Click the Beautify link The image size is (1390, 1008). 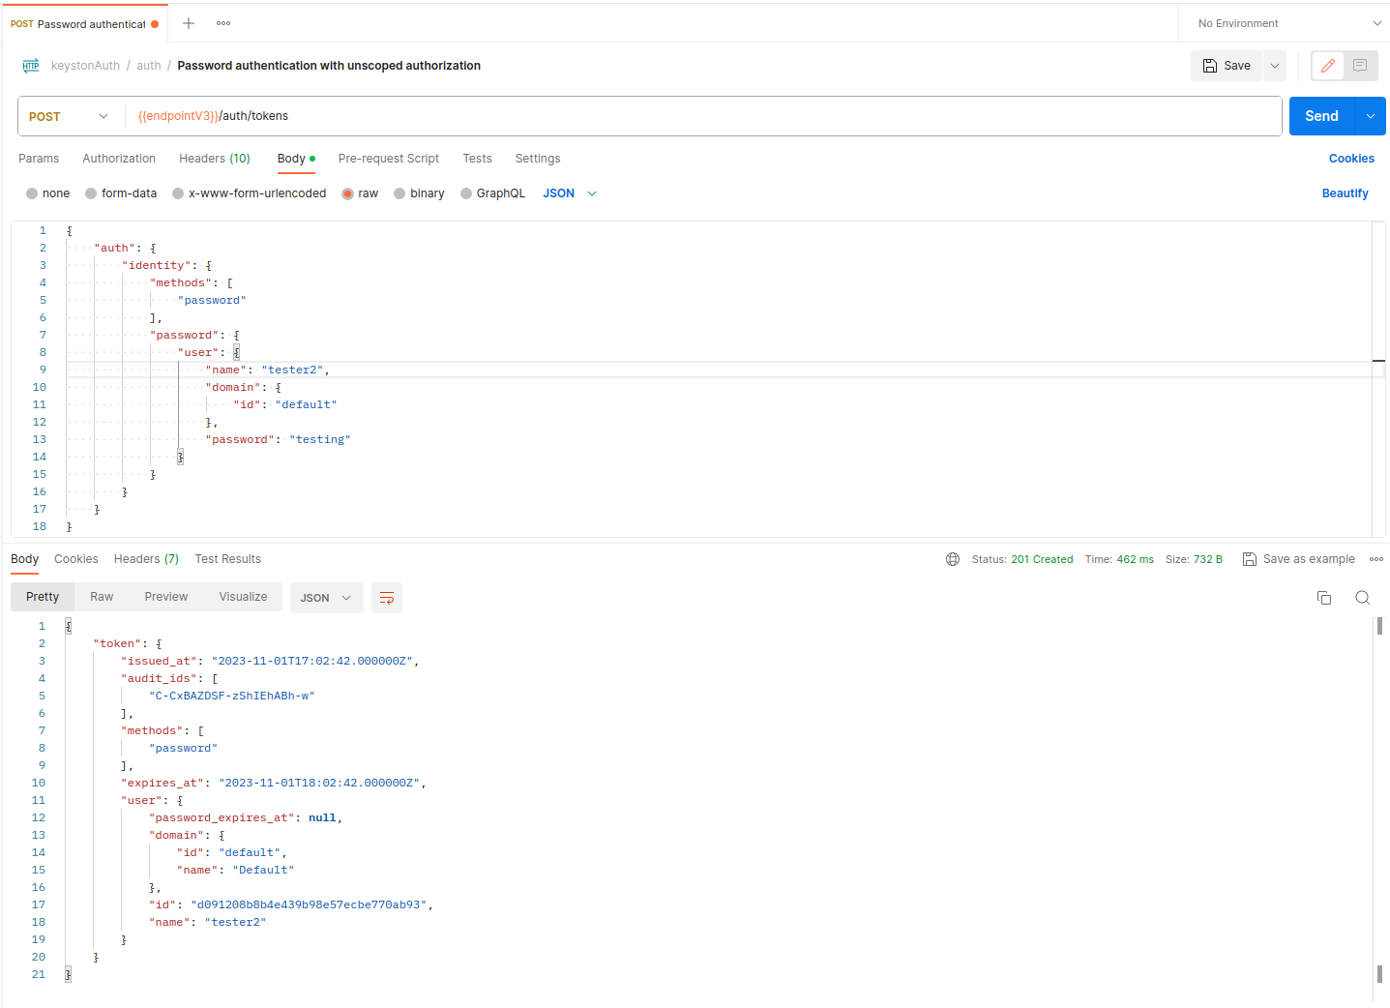(1345, 193)
